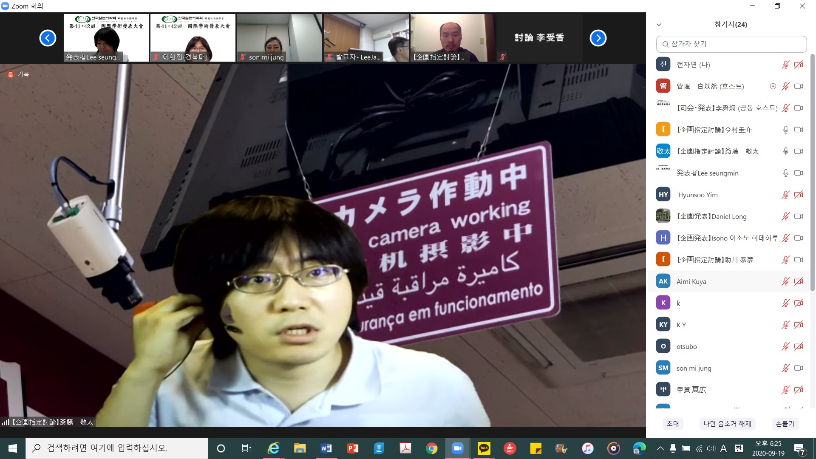
Task: Click the muted microphone icon for Aimi Kuya
Action: click(785, 281)
